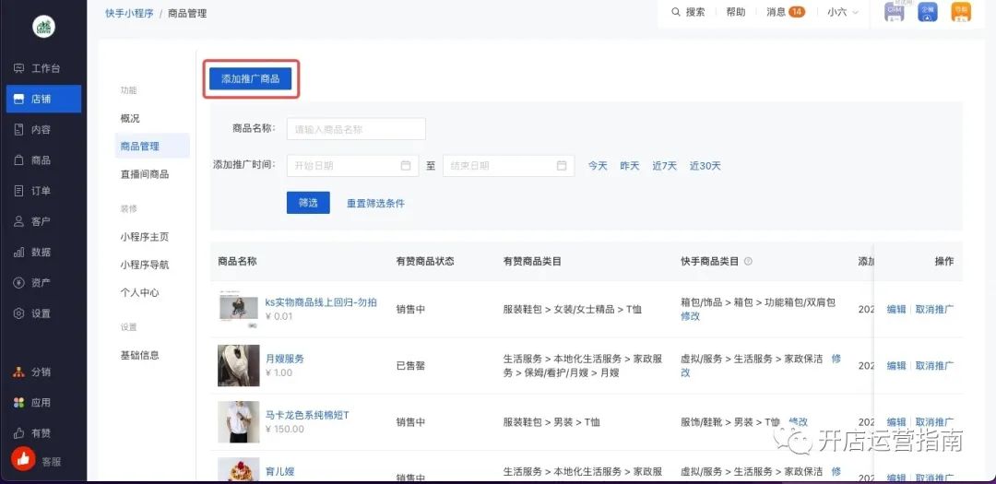Open 分销 distribution in the sidebar
The height and width of the screenshot is (484, 996).
[41, 372]
